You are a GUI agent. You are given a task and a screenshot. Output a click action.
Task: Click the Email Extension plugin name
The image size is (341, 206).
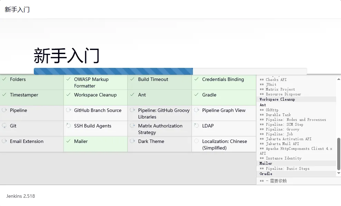click(27, 141)
